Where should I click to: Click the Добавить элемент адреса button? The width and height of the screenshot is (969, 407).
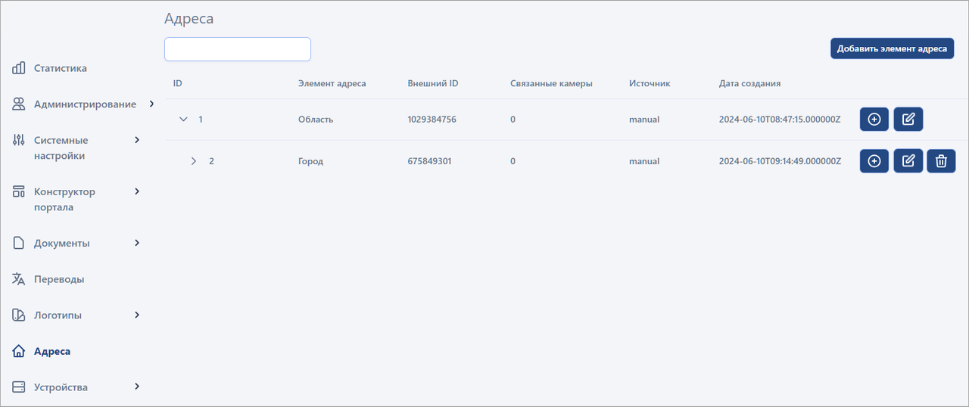point(892,48)
